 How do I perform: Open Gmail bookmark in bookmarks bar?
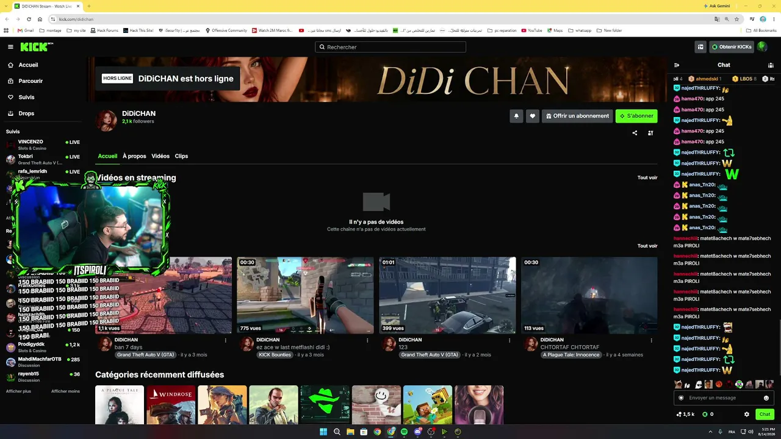pos(25,30)
